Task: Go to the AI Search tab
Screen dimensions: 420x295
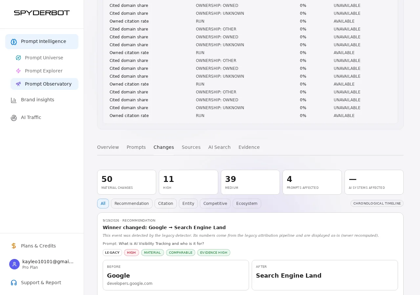Action: click(220, 147)
